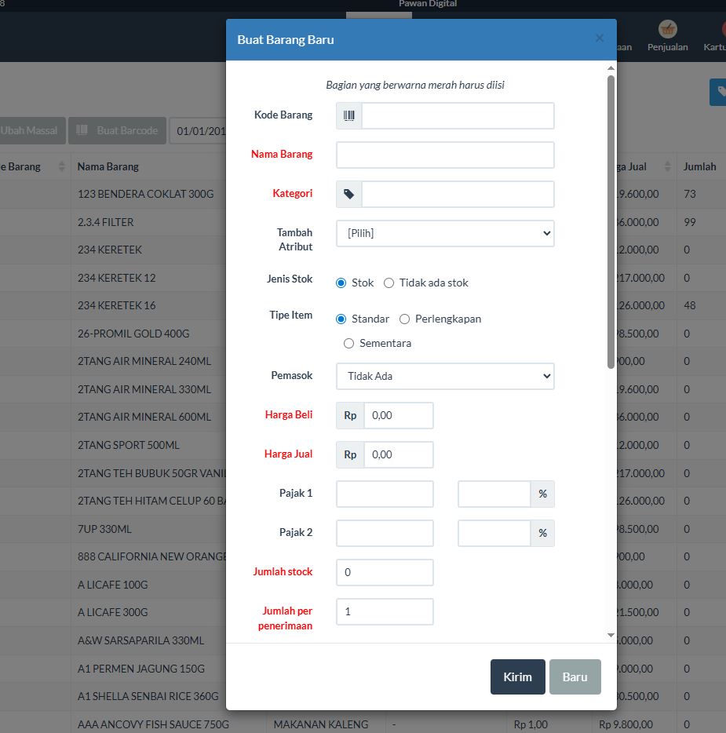Sort by Kode Barang column arrows
Image resolution: width=726 pixels, height=733 pixels.
[x=60, y=166]
